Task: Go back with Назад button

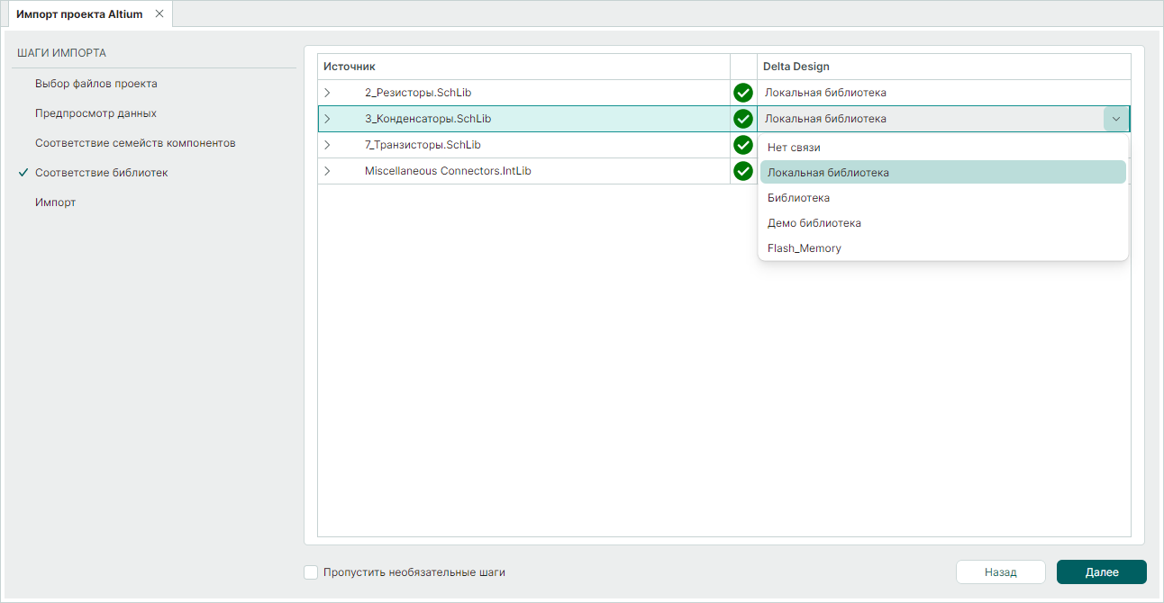Action: [x=1000, y=572]
